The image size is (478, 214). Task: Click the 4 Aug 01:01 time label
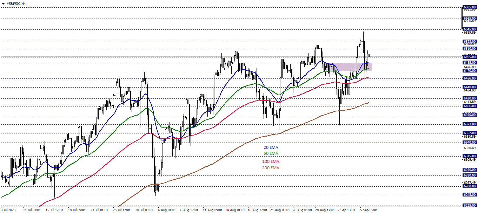coord(167,210)
